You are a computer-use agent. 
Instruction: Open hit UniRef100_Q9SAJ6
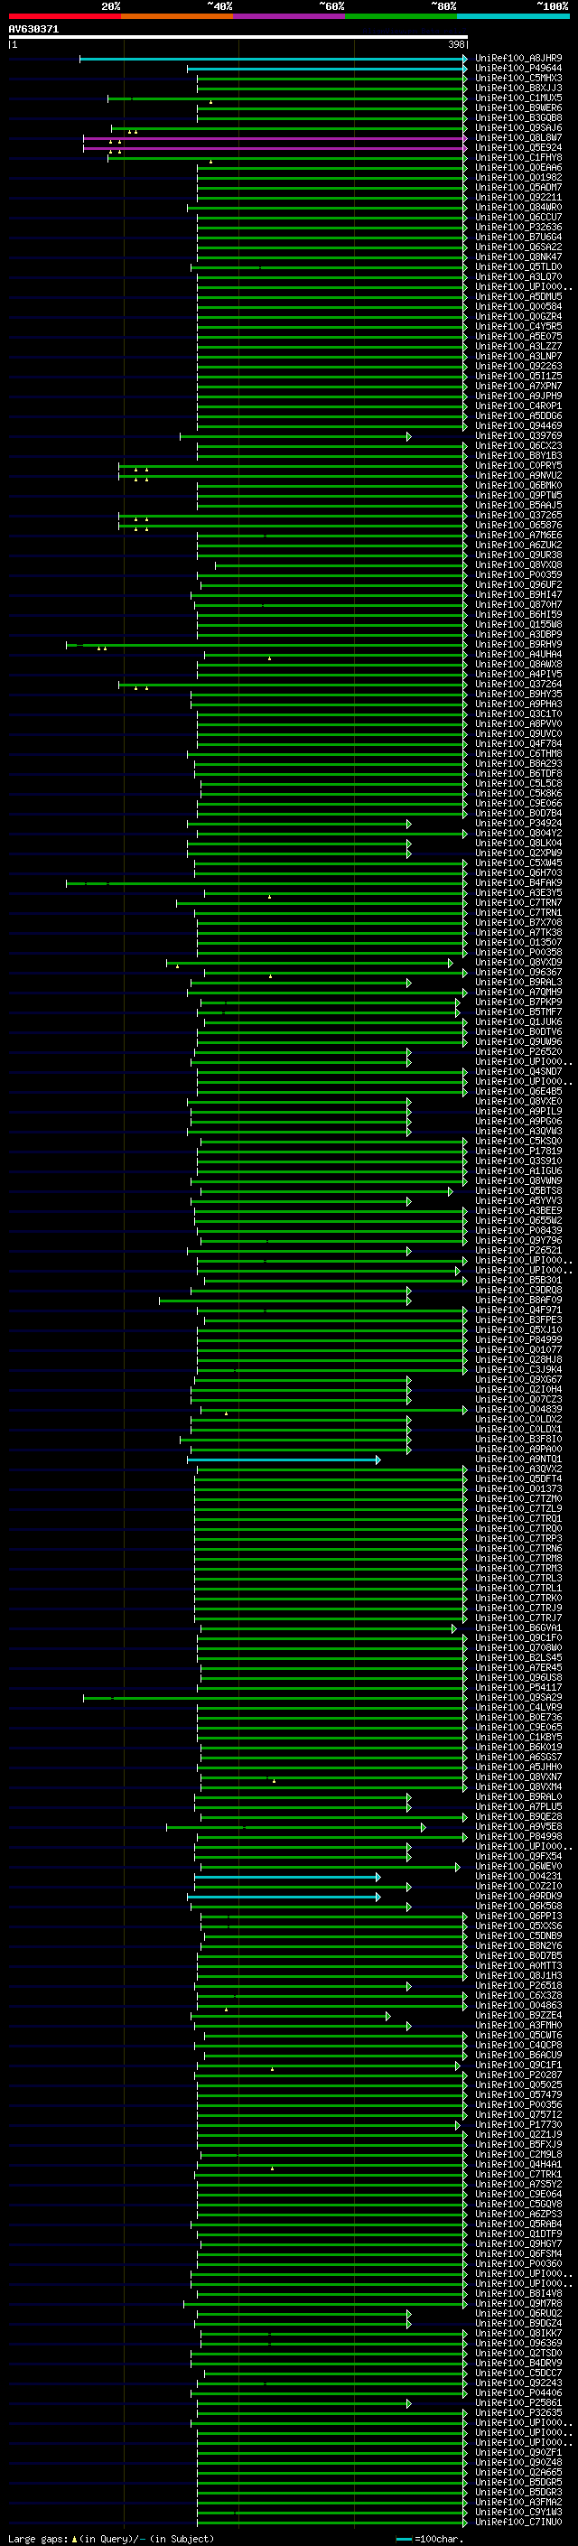[x=517, y=127]
